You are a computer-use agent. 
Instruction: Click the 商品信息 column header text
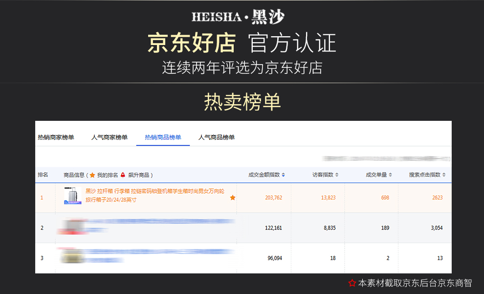pos(74,175)
